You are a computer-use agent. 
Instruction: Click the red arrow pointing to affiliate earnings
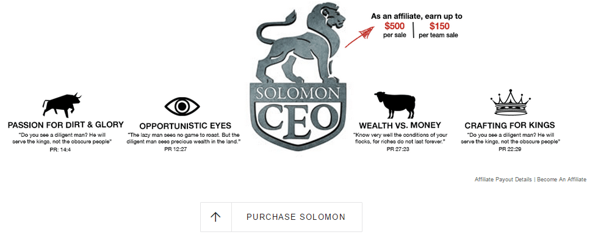[359, 37]
